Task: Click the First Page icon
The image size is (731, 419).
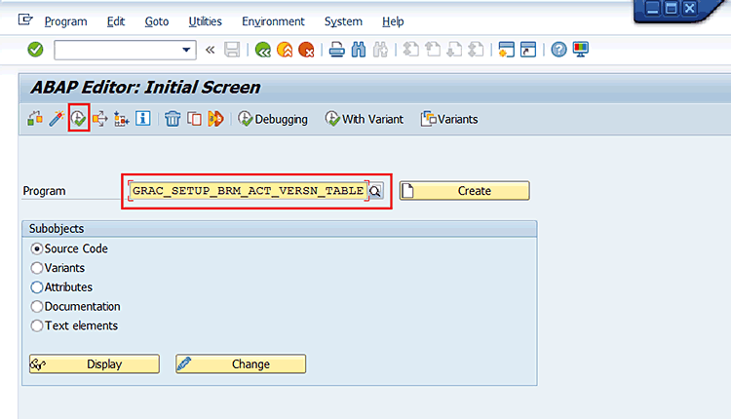Action: 410,50
